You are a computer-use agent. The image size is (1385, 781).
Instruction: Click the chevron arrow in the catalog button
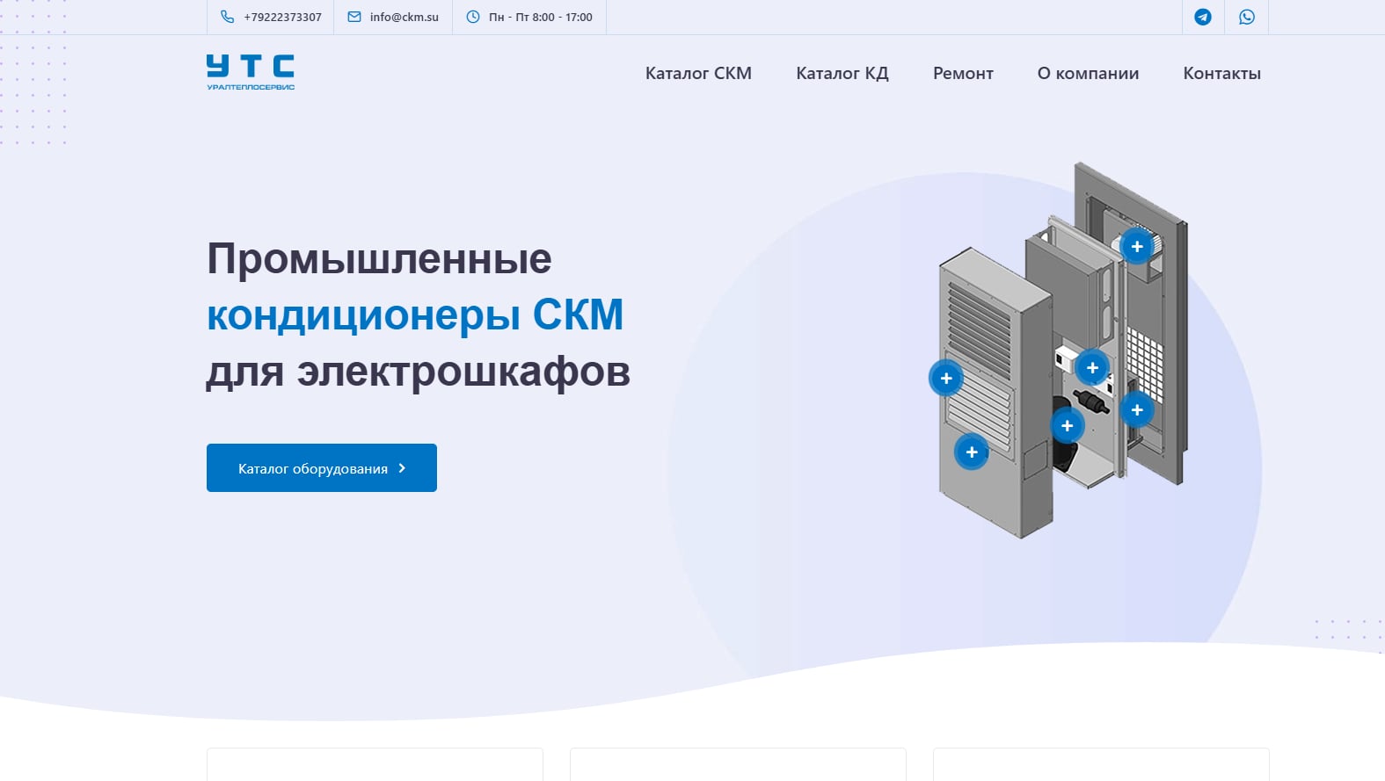click(402, 468)
